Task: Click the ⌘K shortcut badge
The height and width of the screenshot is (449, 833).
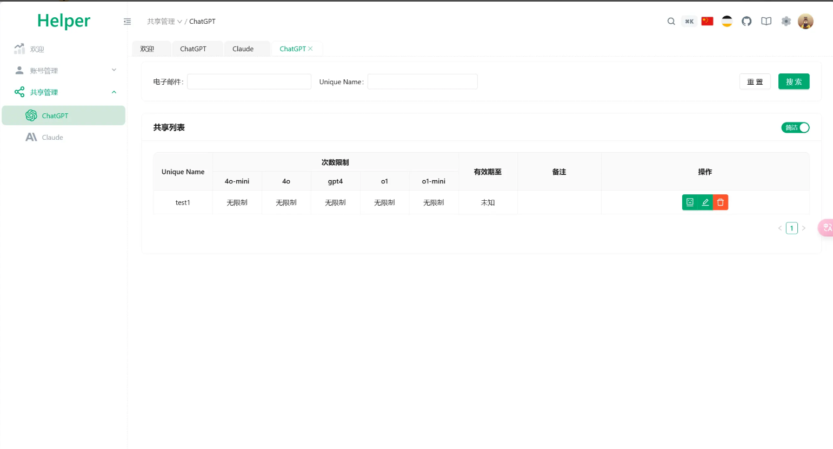Action: (689, 22)
